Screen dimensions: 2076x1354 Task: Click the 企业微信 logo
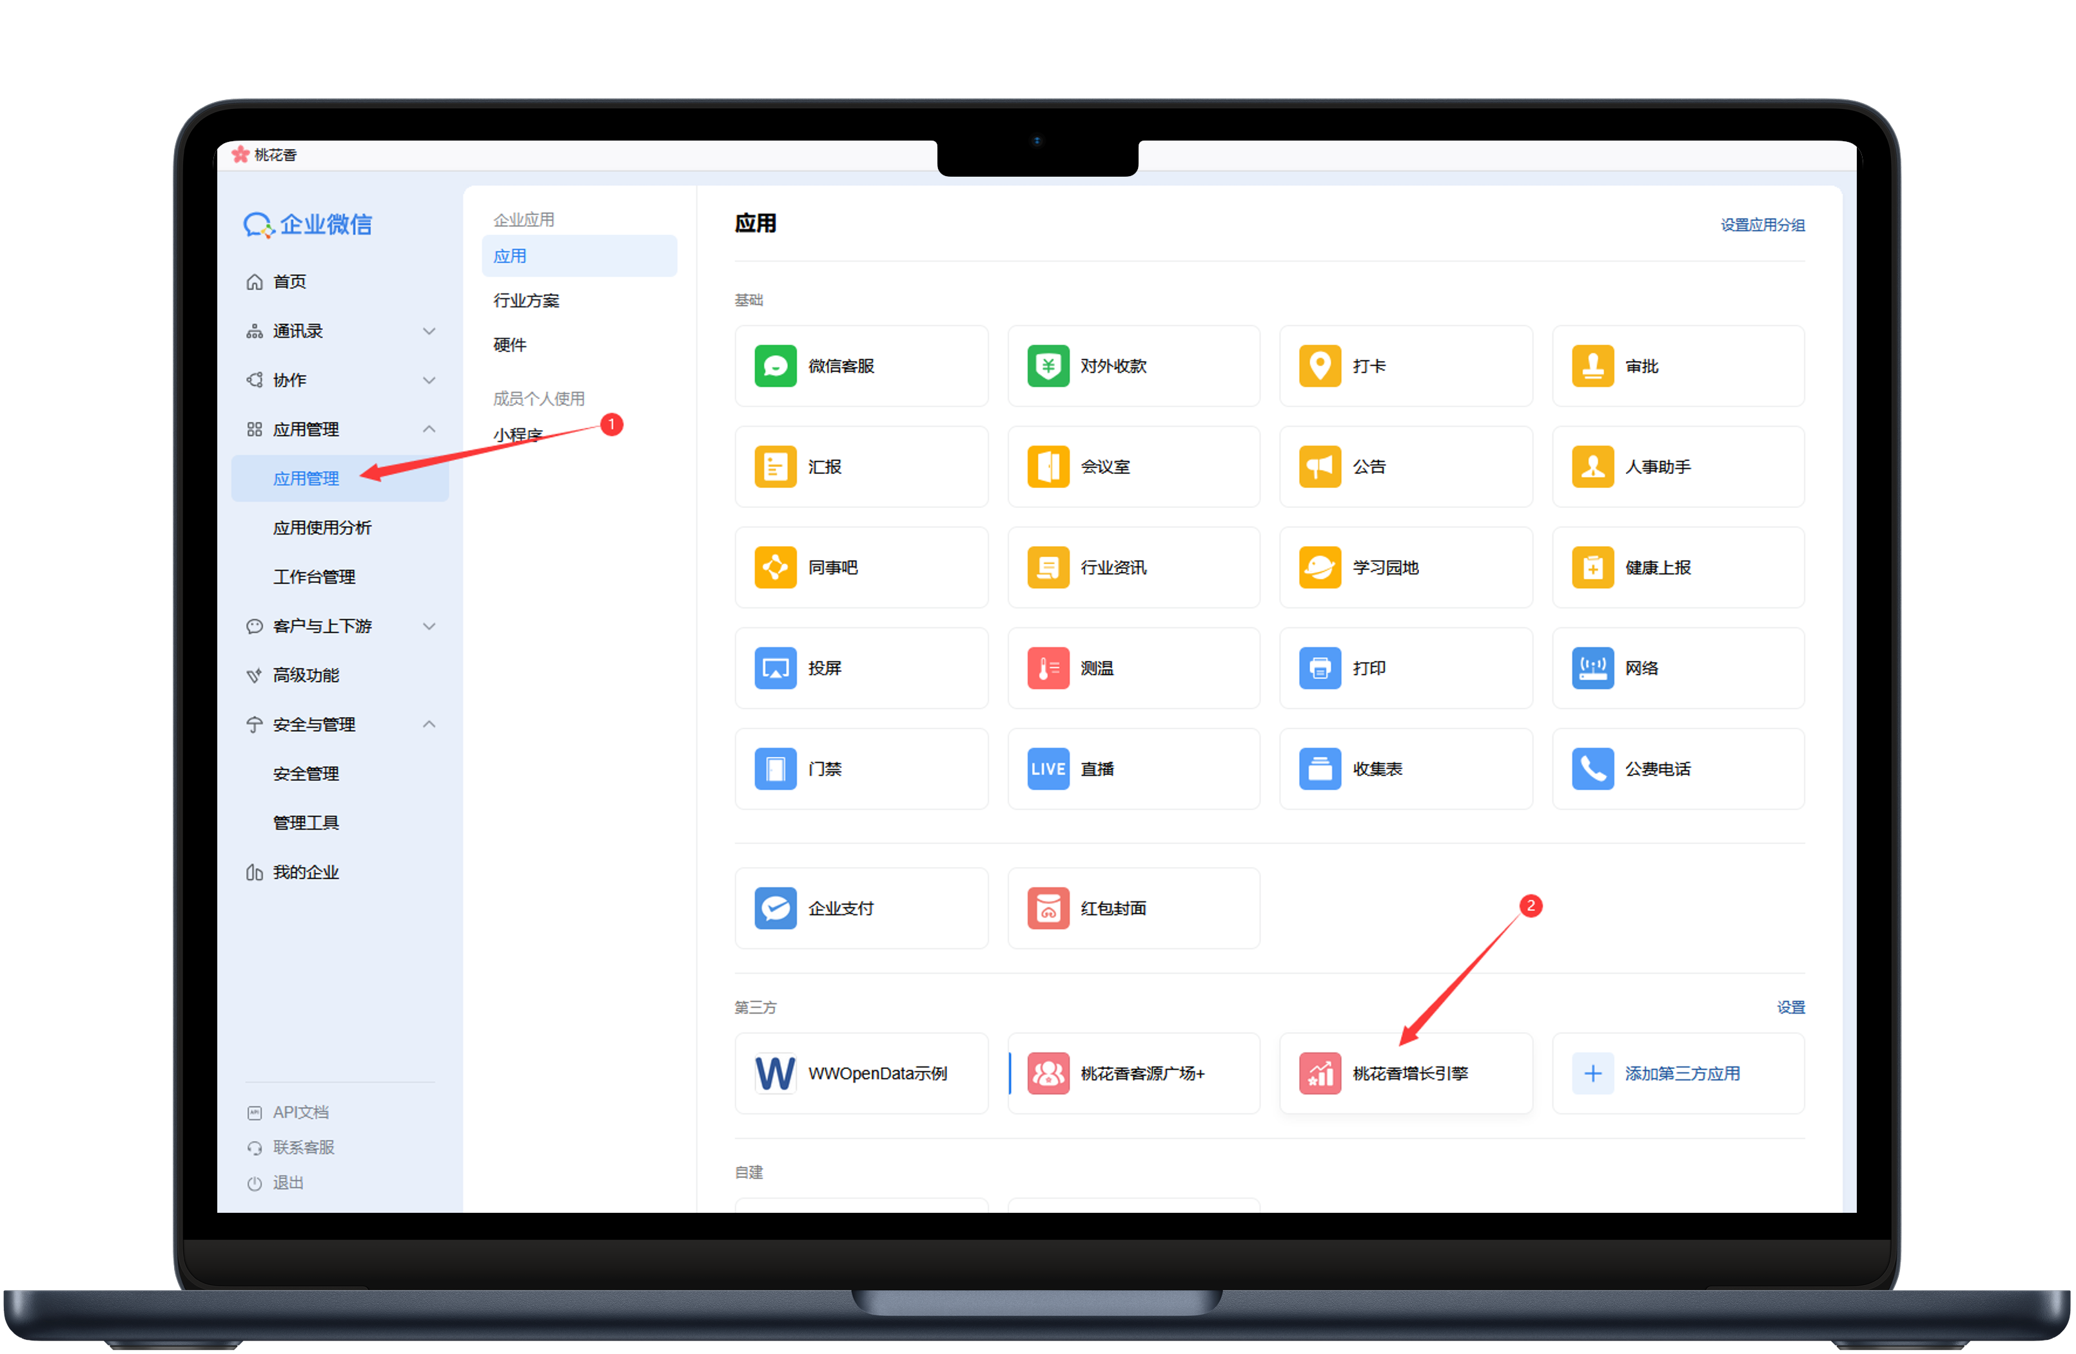click(x=307, y=224)
